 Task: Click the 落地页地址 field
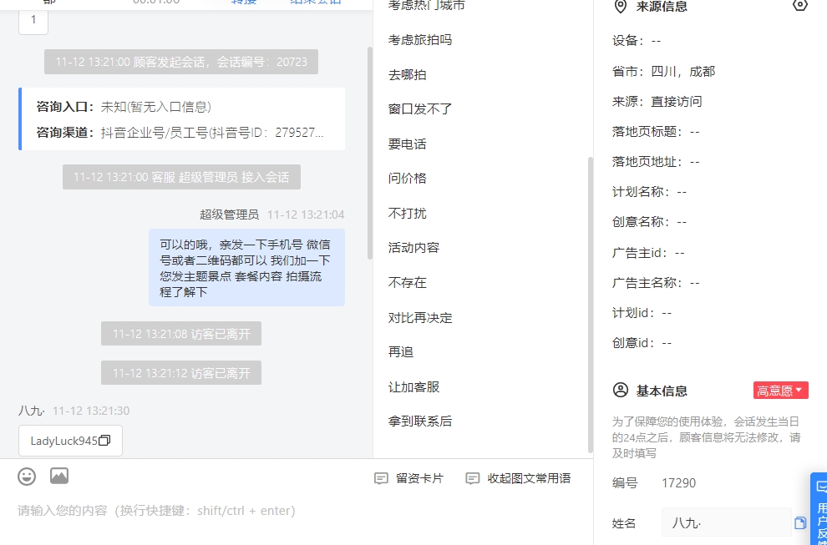click(x=656, y=162)
